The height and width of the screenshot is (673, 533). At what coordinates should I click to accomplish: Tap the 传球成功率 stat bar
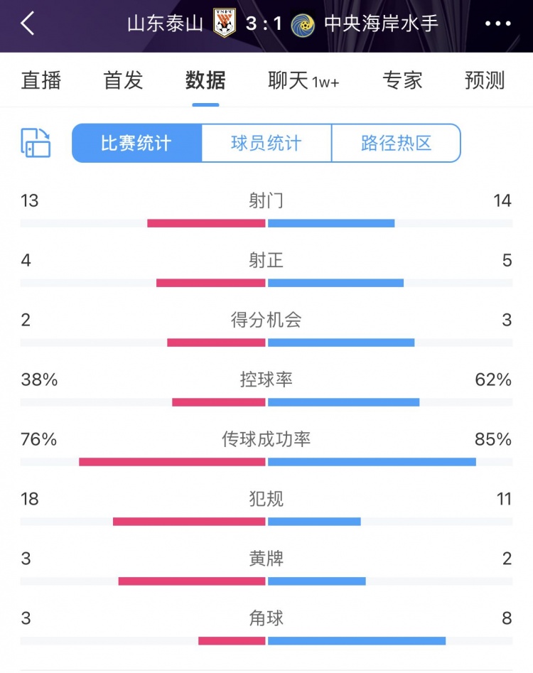(x=266, y=461)
